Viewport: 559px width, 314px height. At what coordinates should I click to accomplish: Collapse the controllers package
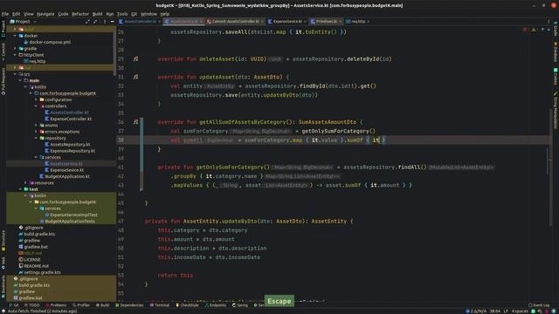tap(36, 106)
